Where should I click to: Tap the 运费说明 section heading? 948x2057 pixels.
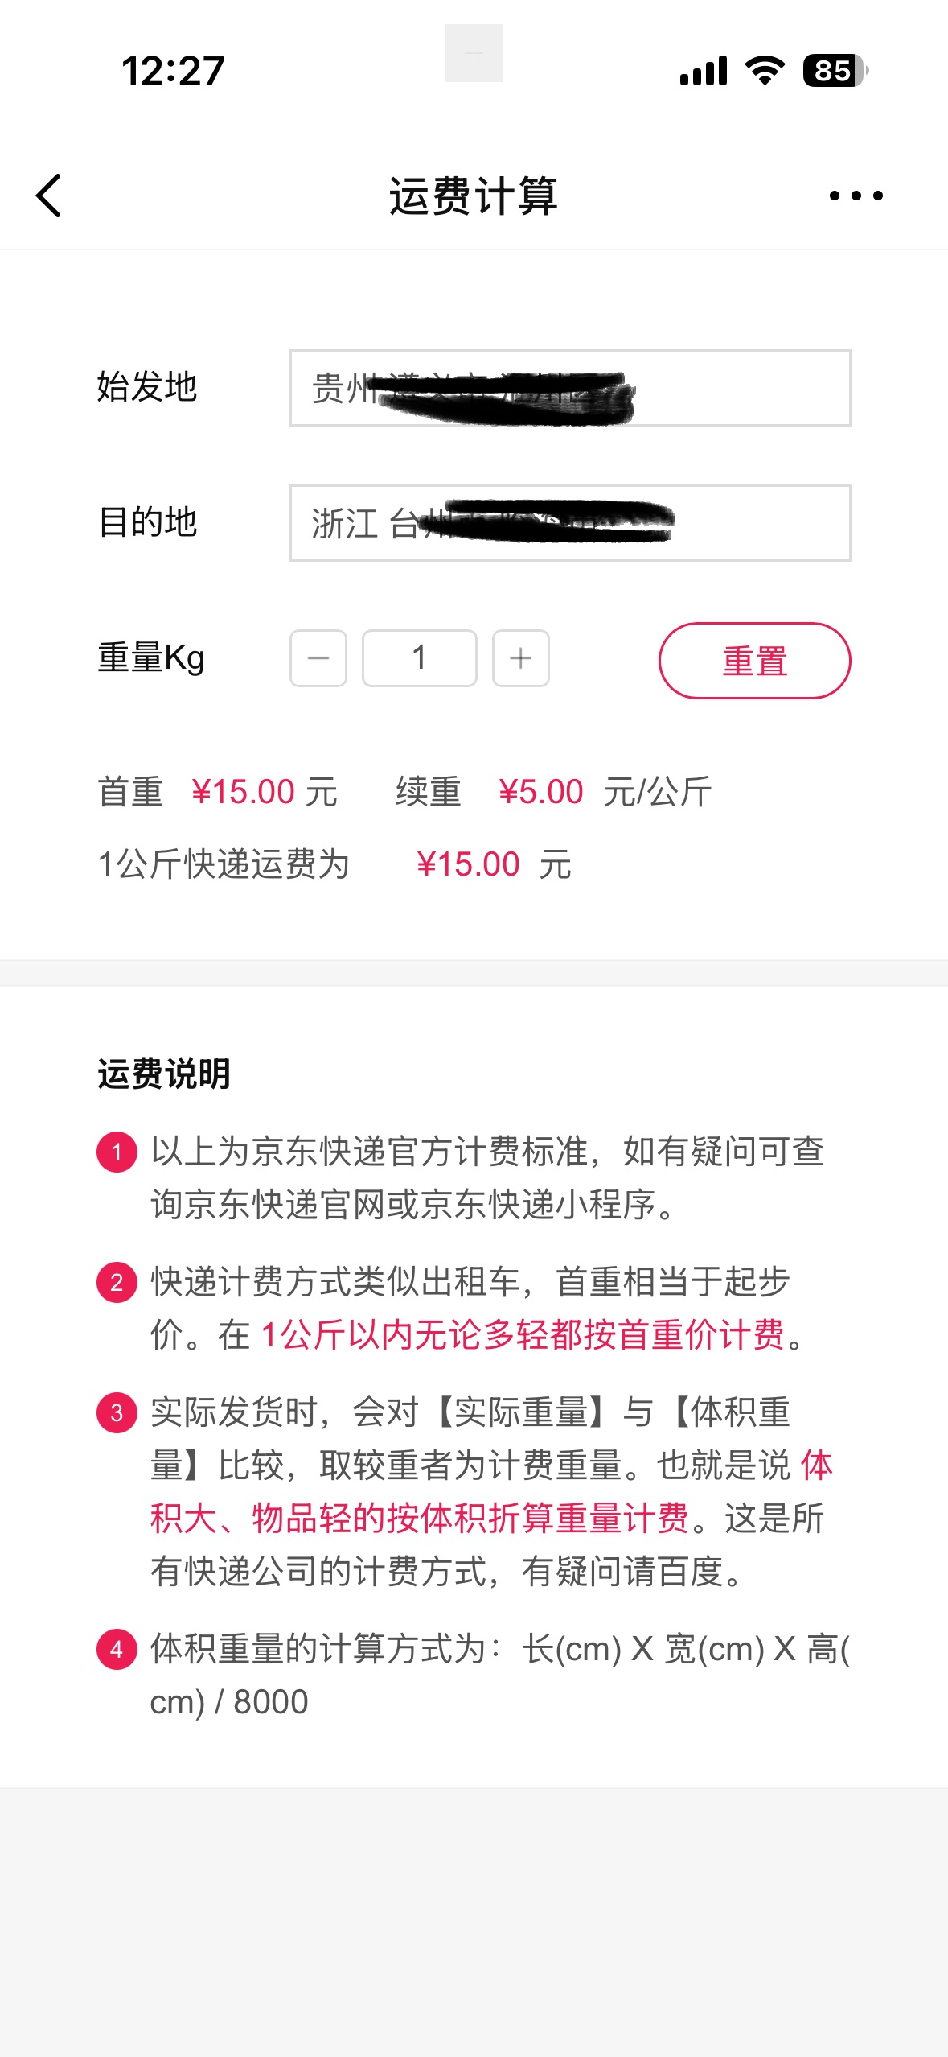pyautogui.click(x=164, y=1074)
